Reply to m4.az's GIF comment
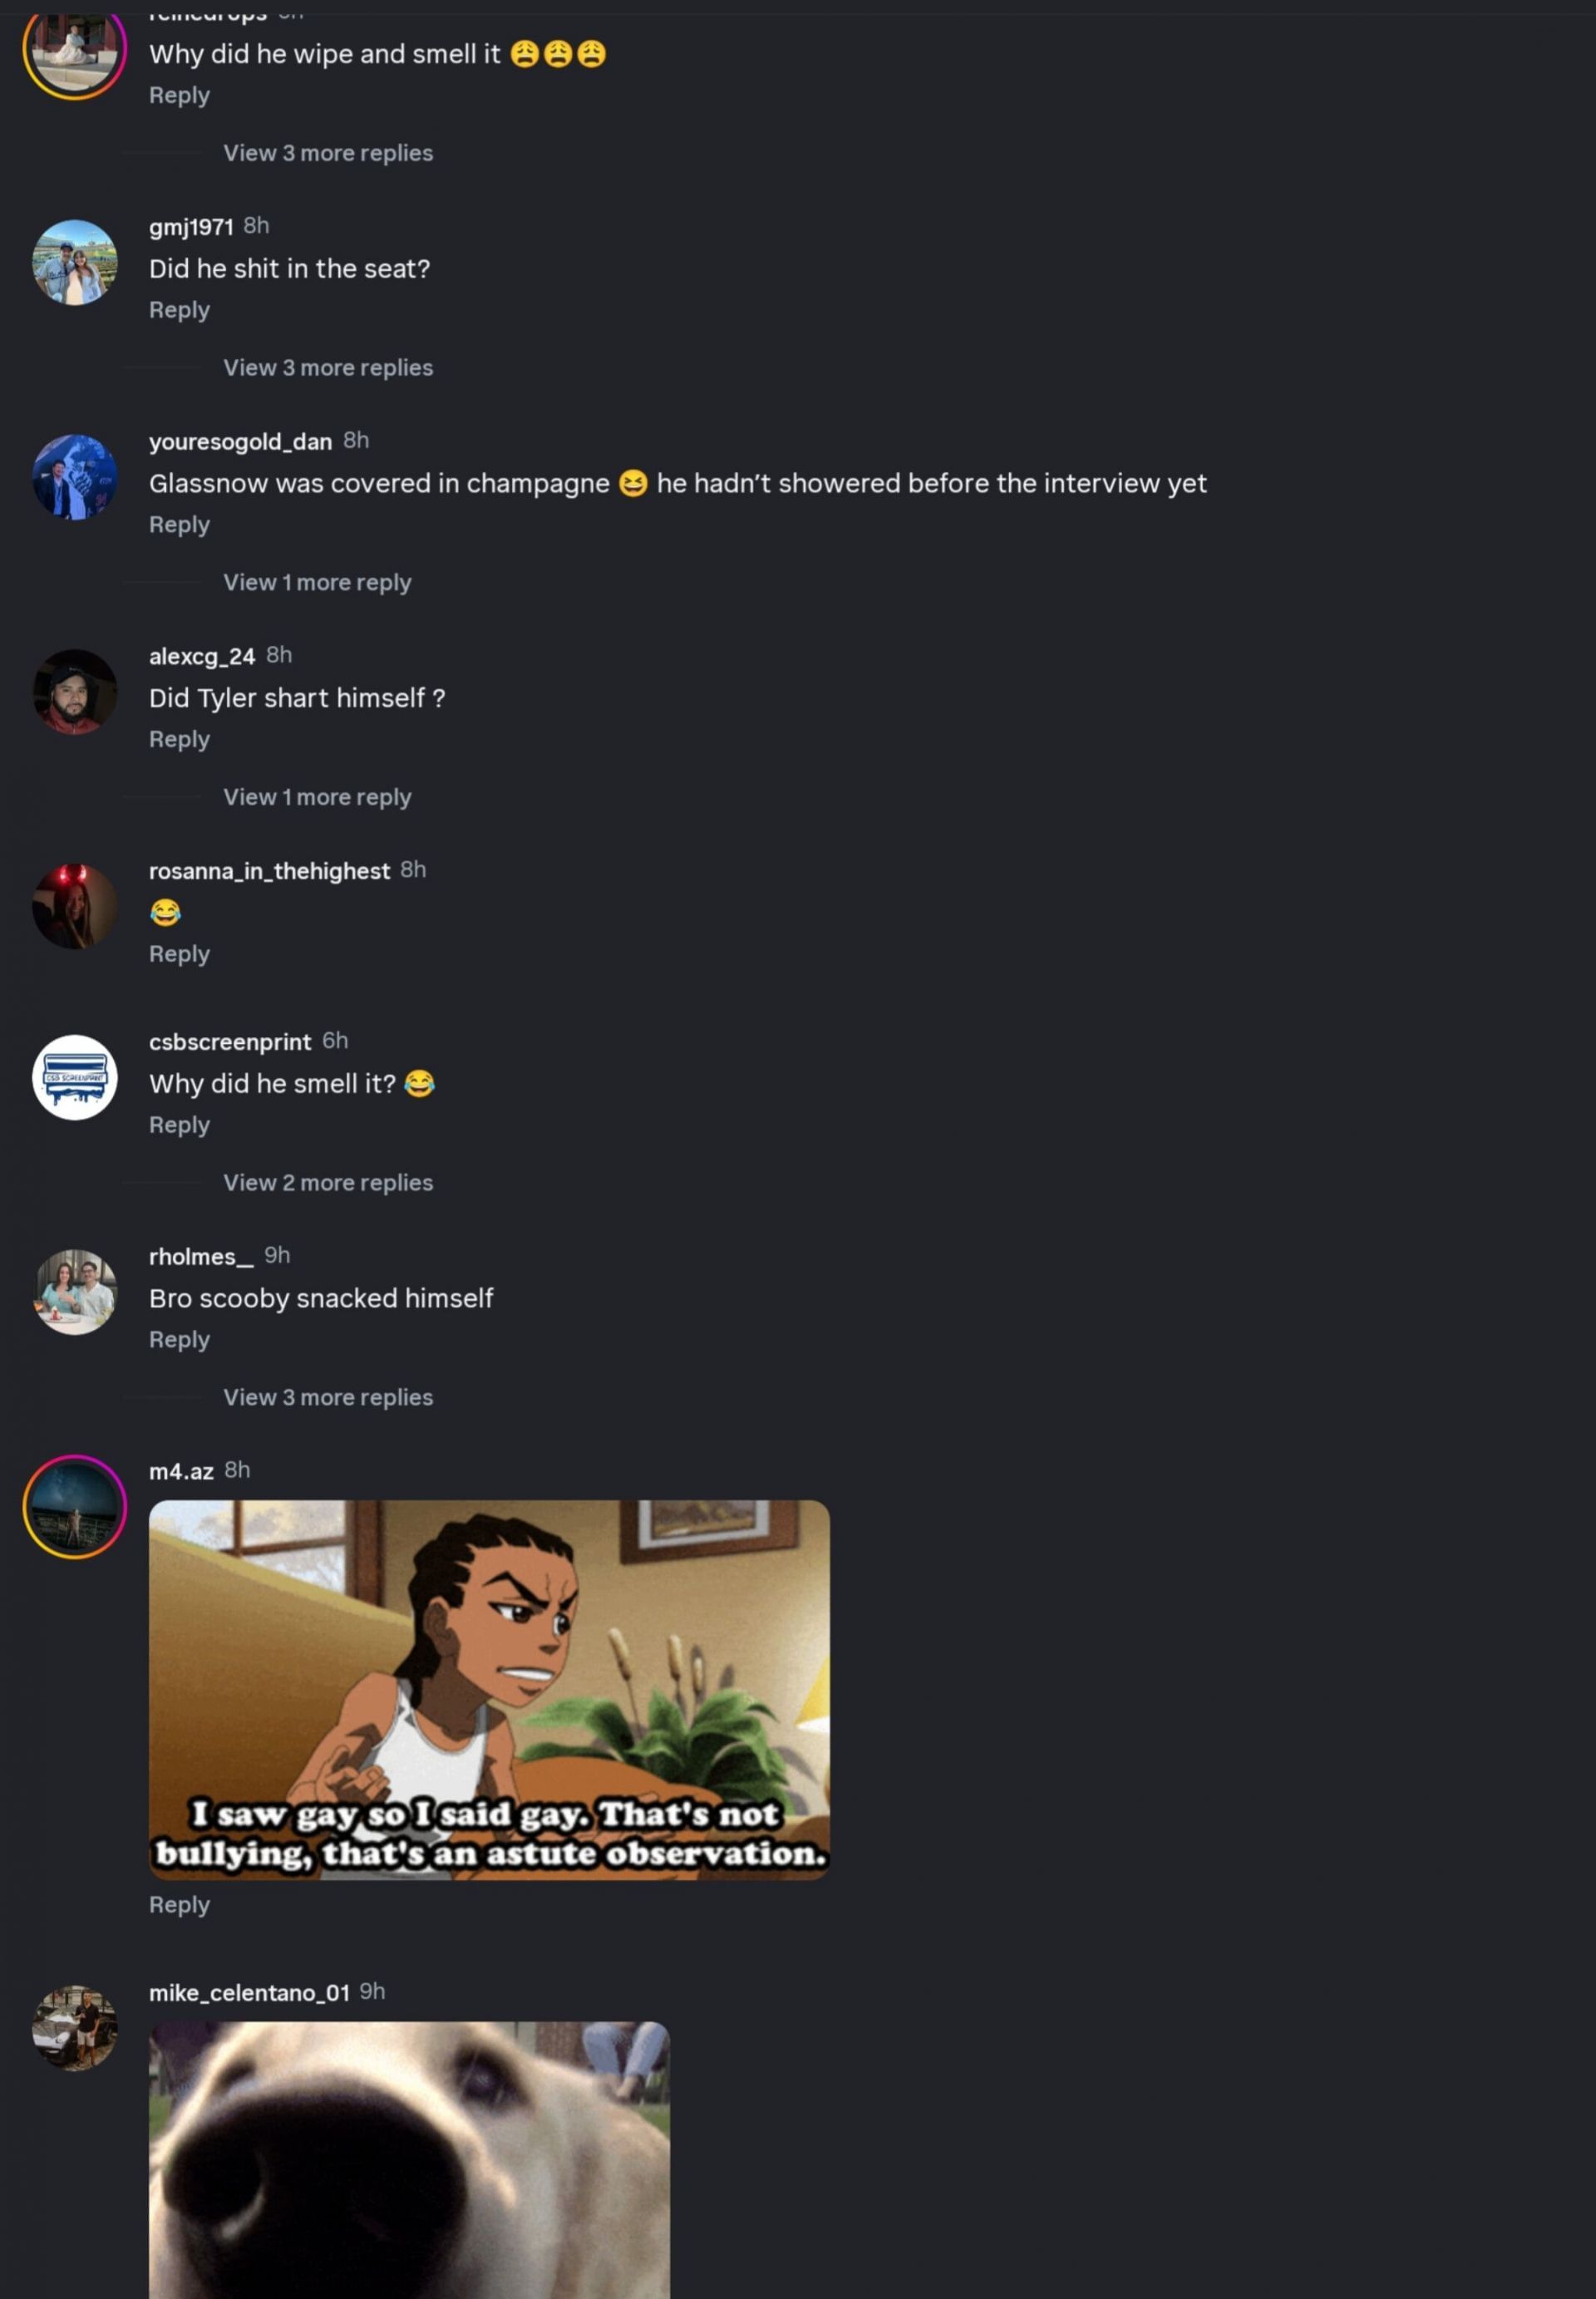Viewport: 1596px width, 2299px height. [x=179, y=1904]
